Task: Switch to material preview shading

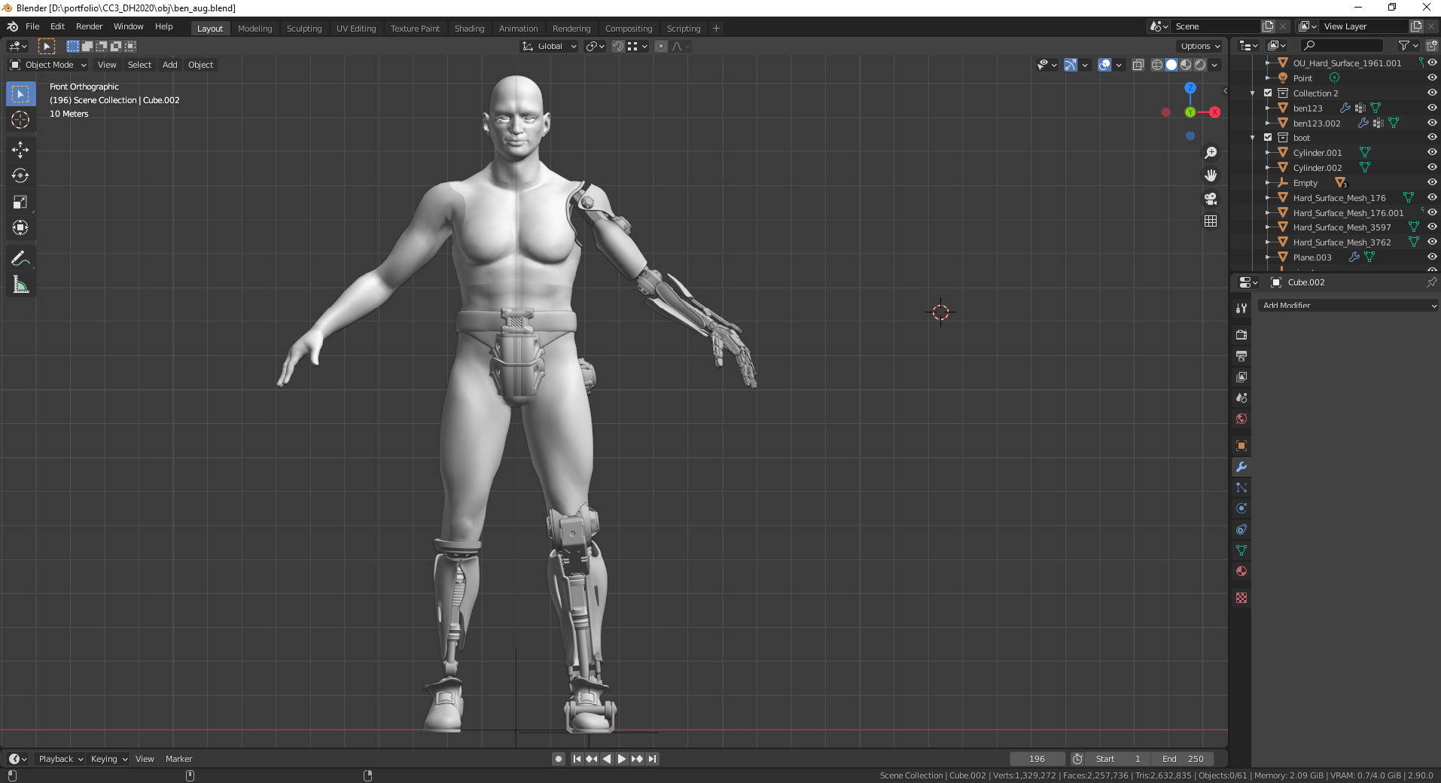Action: pos(1186,66)
